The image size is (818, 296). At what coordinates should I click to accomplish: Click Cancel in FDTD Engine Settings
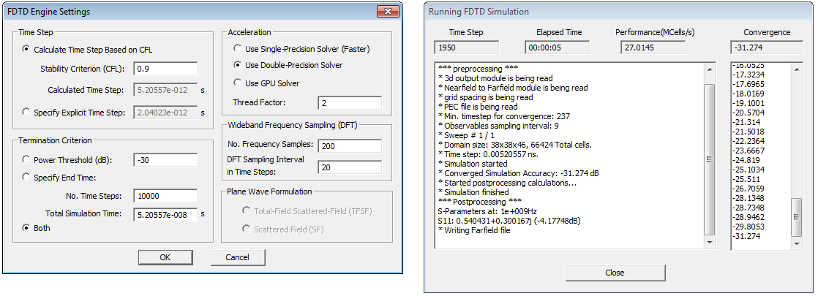[237, 257]
